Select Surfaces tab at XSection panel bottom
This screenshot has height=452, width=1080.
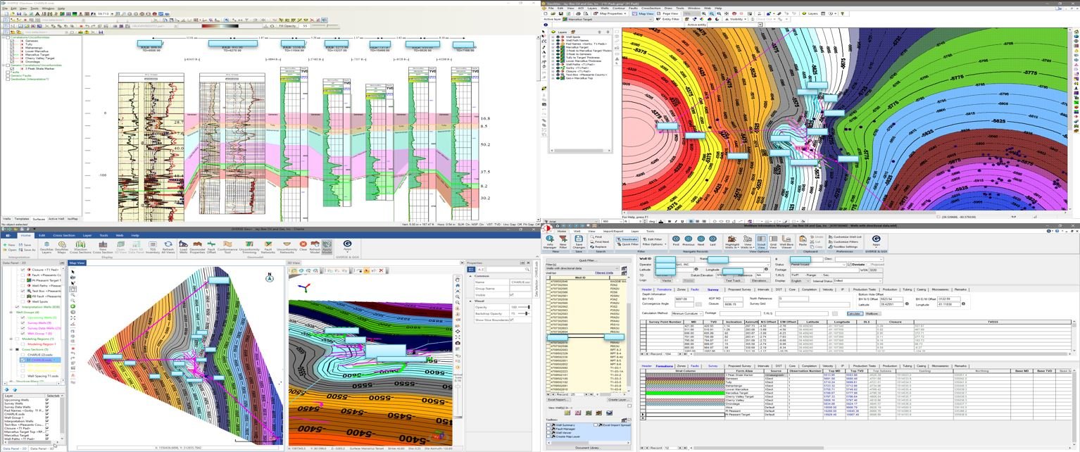click(x=39, y=219)
